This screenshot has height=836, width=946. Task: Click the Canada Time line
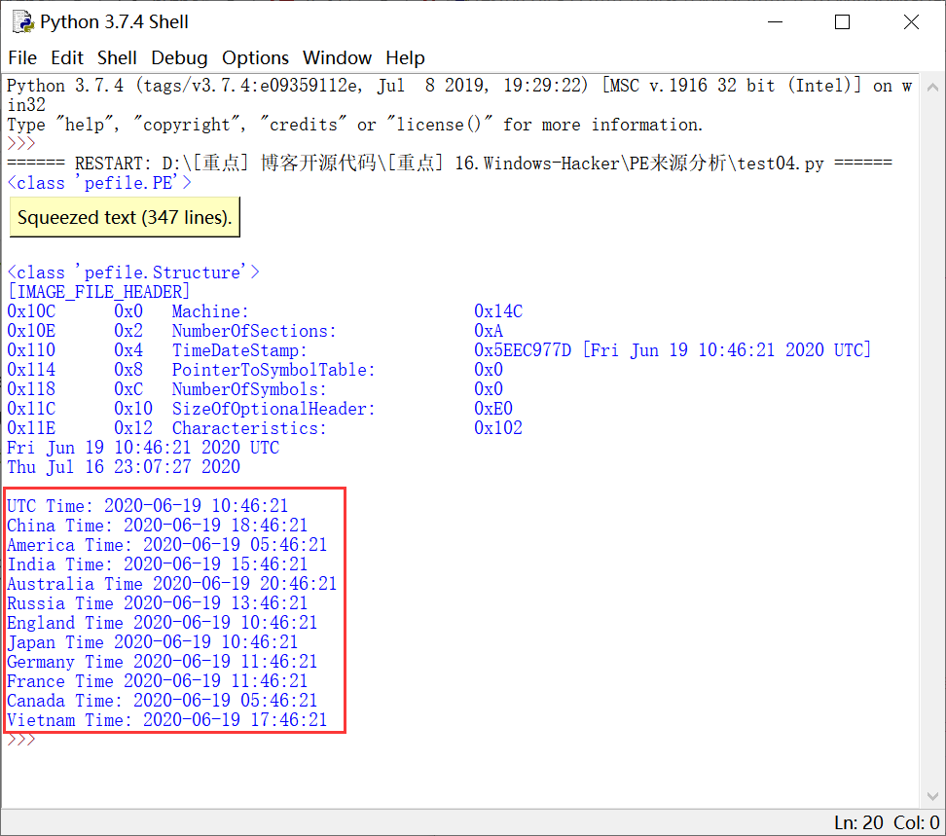coord(163,700)
